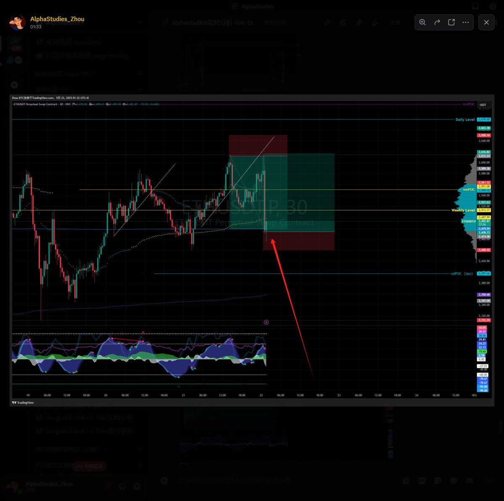Image resolution: width=504 pixels, height=501 pixels.
Task: Click the red new-mentions pill in channel list
Action: click(90, 466)
